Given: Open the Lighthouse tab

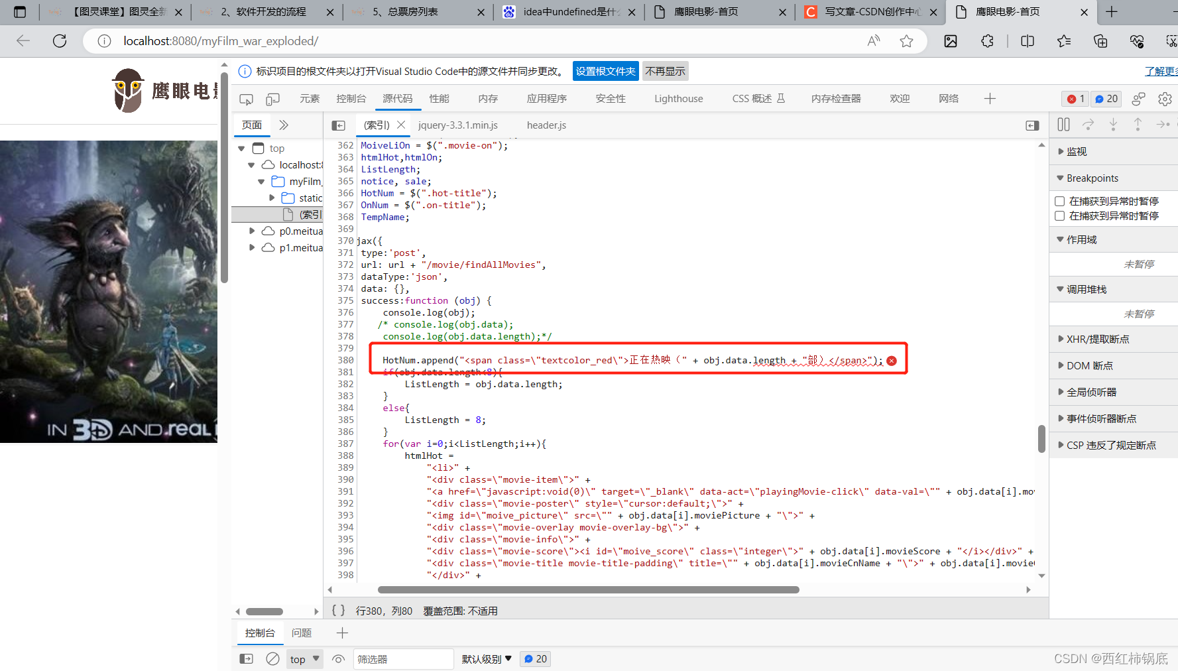Looking at the screenshot, I should pos(679,99).
